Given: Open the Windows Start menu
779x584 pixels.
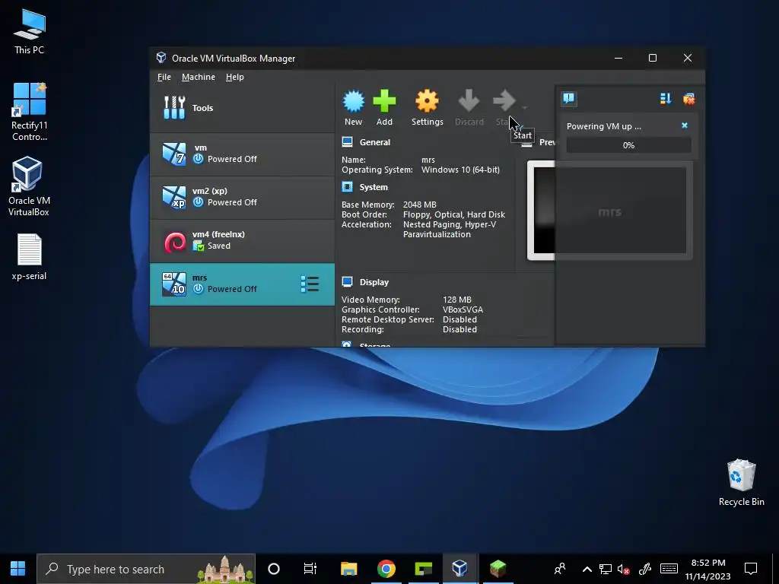Looking at the screenshot, I should 18,569.
